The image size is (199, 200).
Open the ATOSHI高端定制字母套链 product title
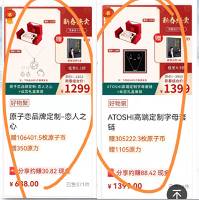coord(147,122)
